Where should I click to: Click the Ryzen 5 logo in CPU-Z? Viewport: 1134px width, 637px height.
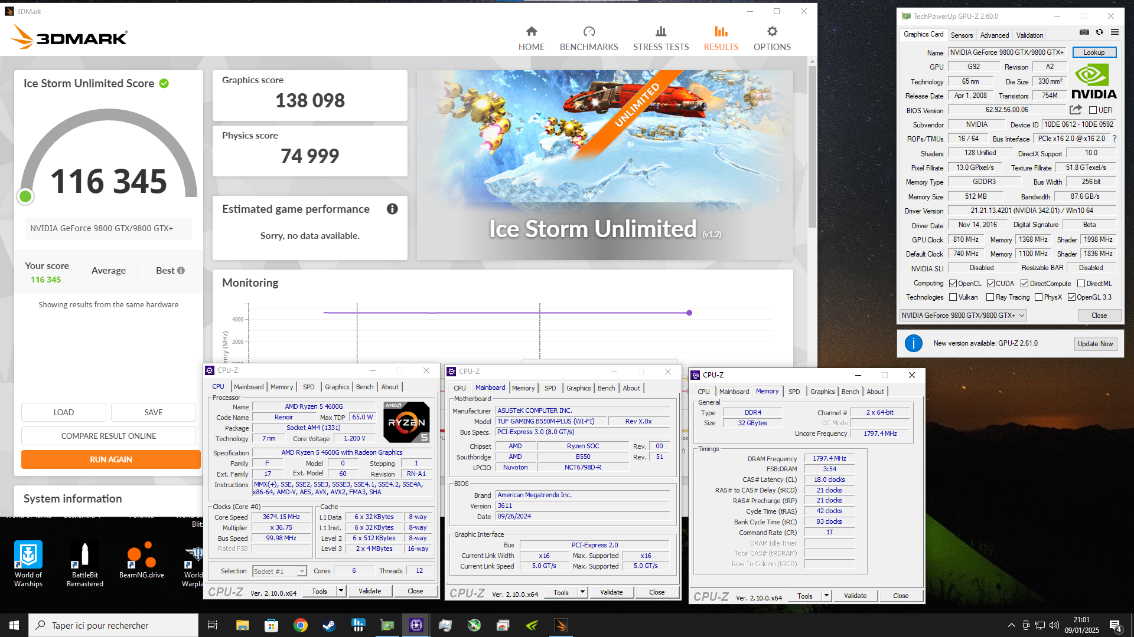click(406, 422)
